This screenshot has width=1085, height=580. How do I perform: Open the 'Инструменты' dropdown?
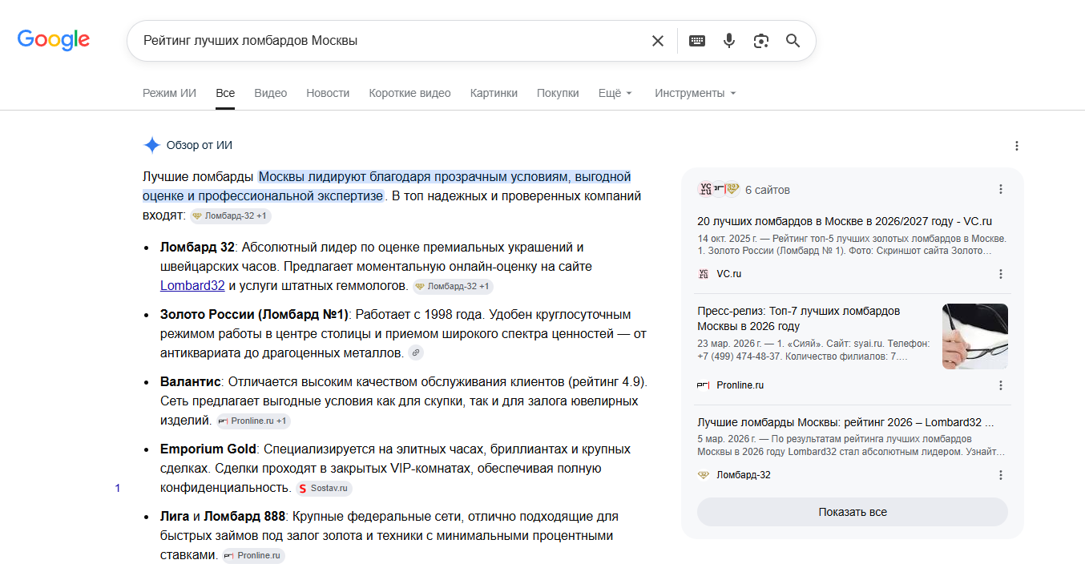click(x=696, y=93)
